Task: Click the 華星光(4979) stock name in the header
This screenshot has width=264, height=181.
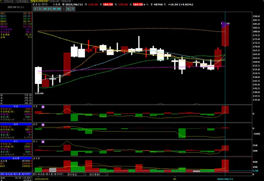Action: tap(40, 5)
